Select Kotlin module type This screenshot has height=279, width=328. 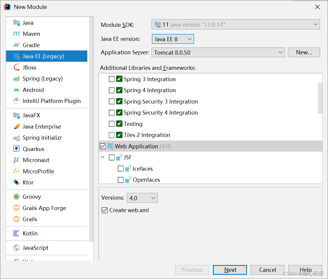[x=47, y=233]
